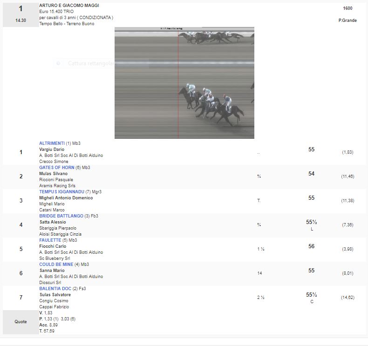Open the GATES OF HORN horse page
Screen dimensions: 368x346
57,168
